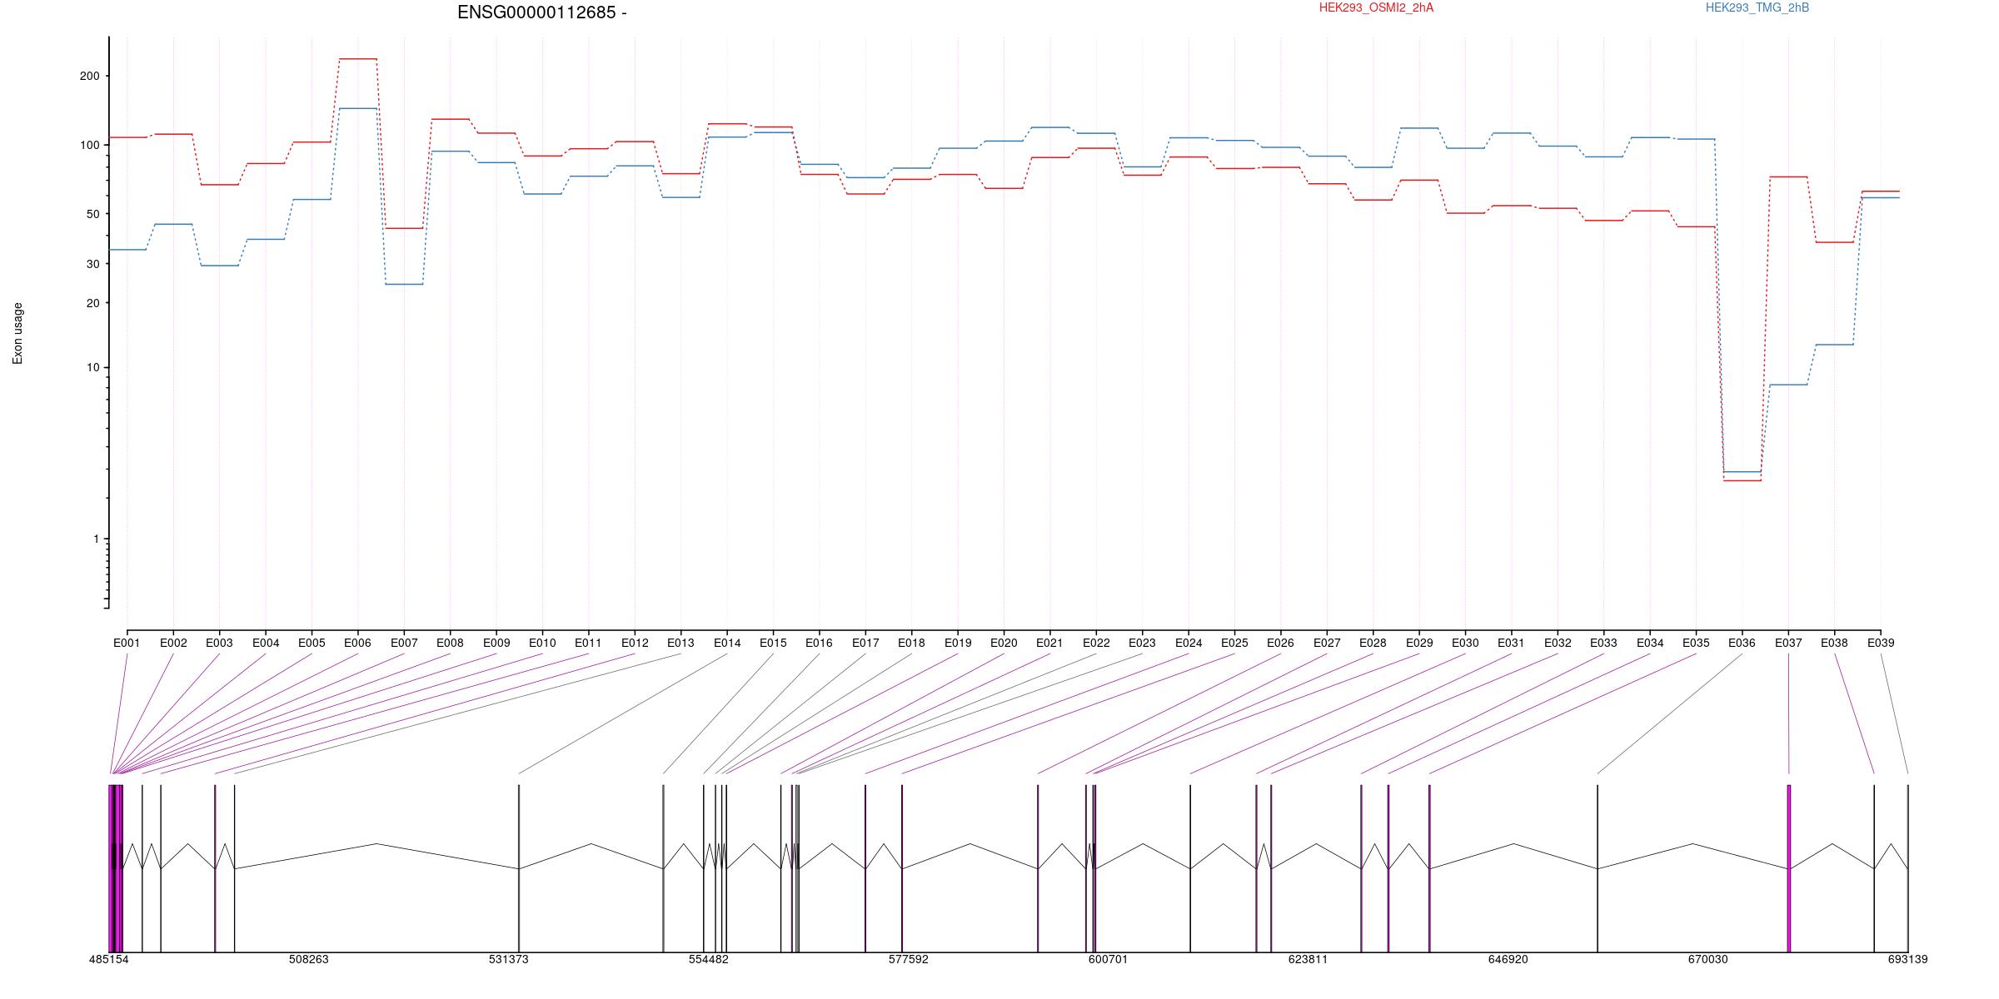Click the 30 y-axis tick label
Image resolution: width=1999 pixels, height=999 pixels.
[92, 264]
